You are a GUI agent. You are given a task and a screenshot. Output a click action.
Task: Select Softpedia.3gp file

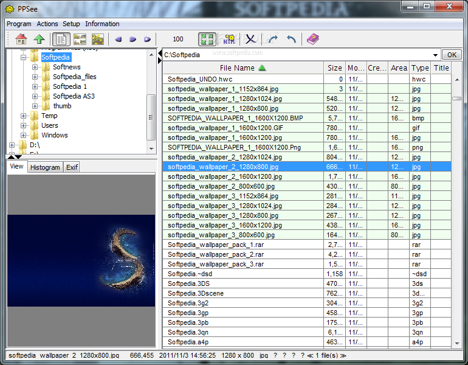point(307,313)
